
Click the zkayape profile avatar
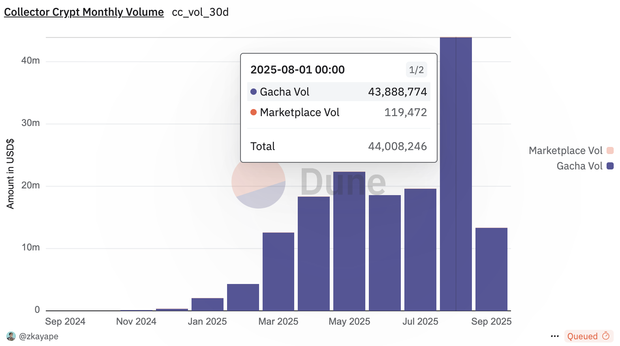11,336
